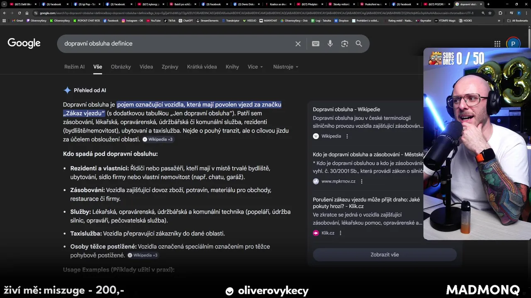
Task: Open the Google account avatar
Action: 513,44
